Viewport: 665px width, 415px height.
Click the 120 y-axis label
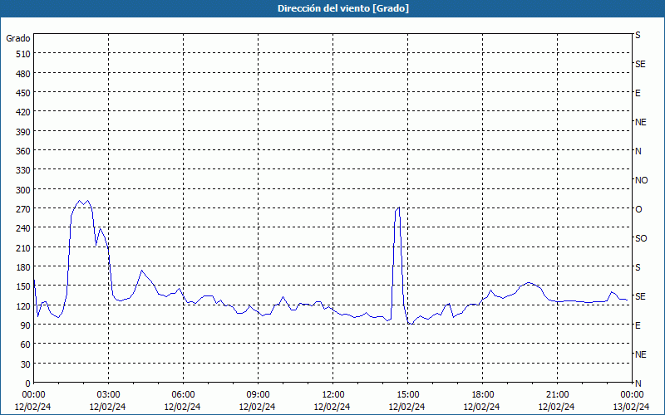click(x=23, y=306)
